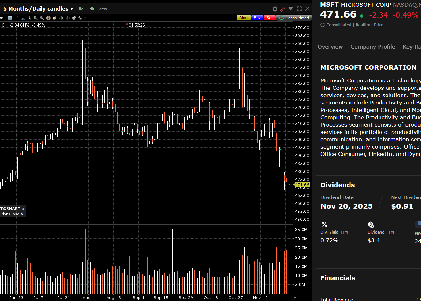Image resolution: width=421 pixels, height=301 pixels.
Task: Click the yellow 471.66 price marker
Action: (x=302, y=185)
